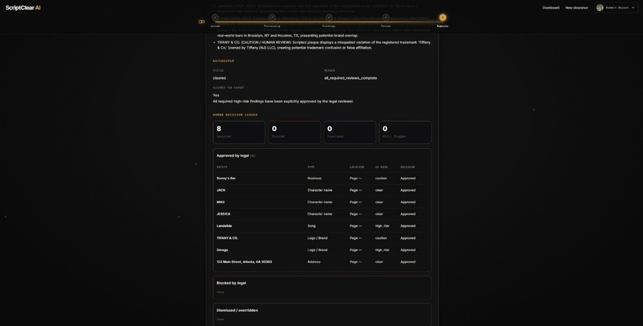Click high_risk value in Landslide row
This screenshot has height=326, width=643.
382,226
